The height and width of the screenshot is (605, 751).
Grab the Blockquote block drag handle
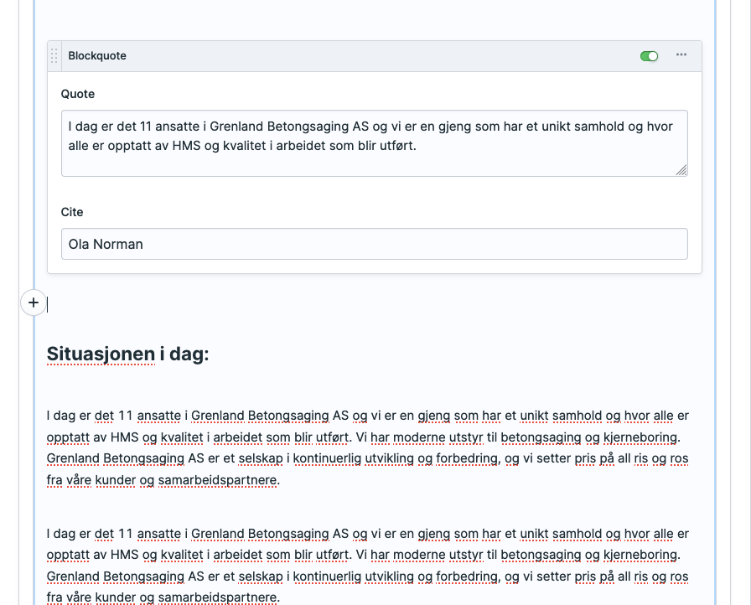tap(54, 56)
